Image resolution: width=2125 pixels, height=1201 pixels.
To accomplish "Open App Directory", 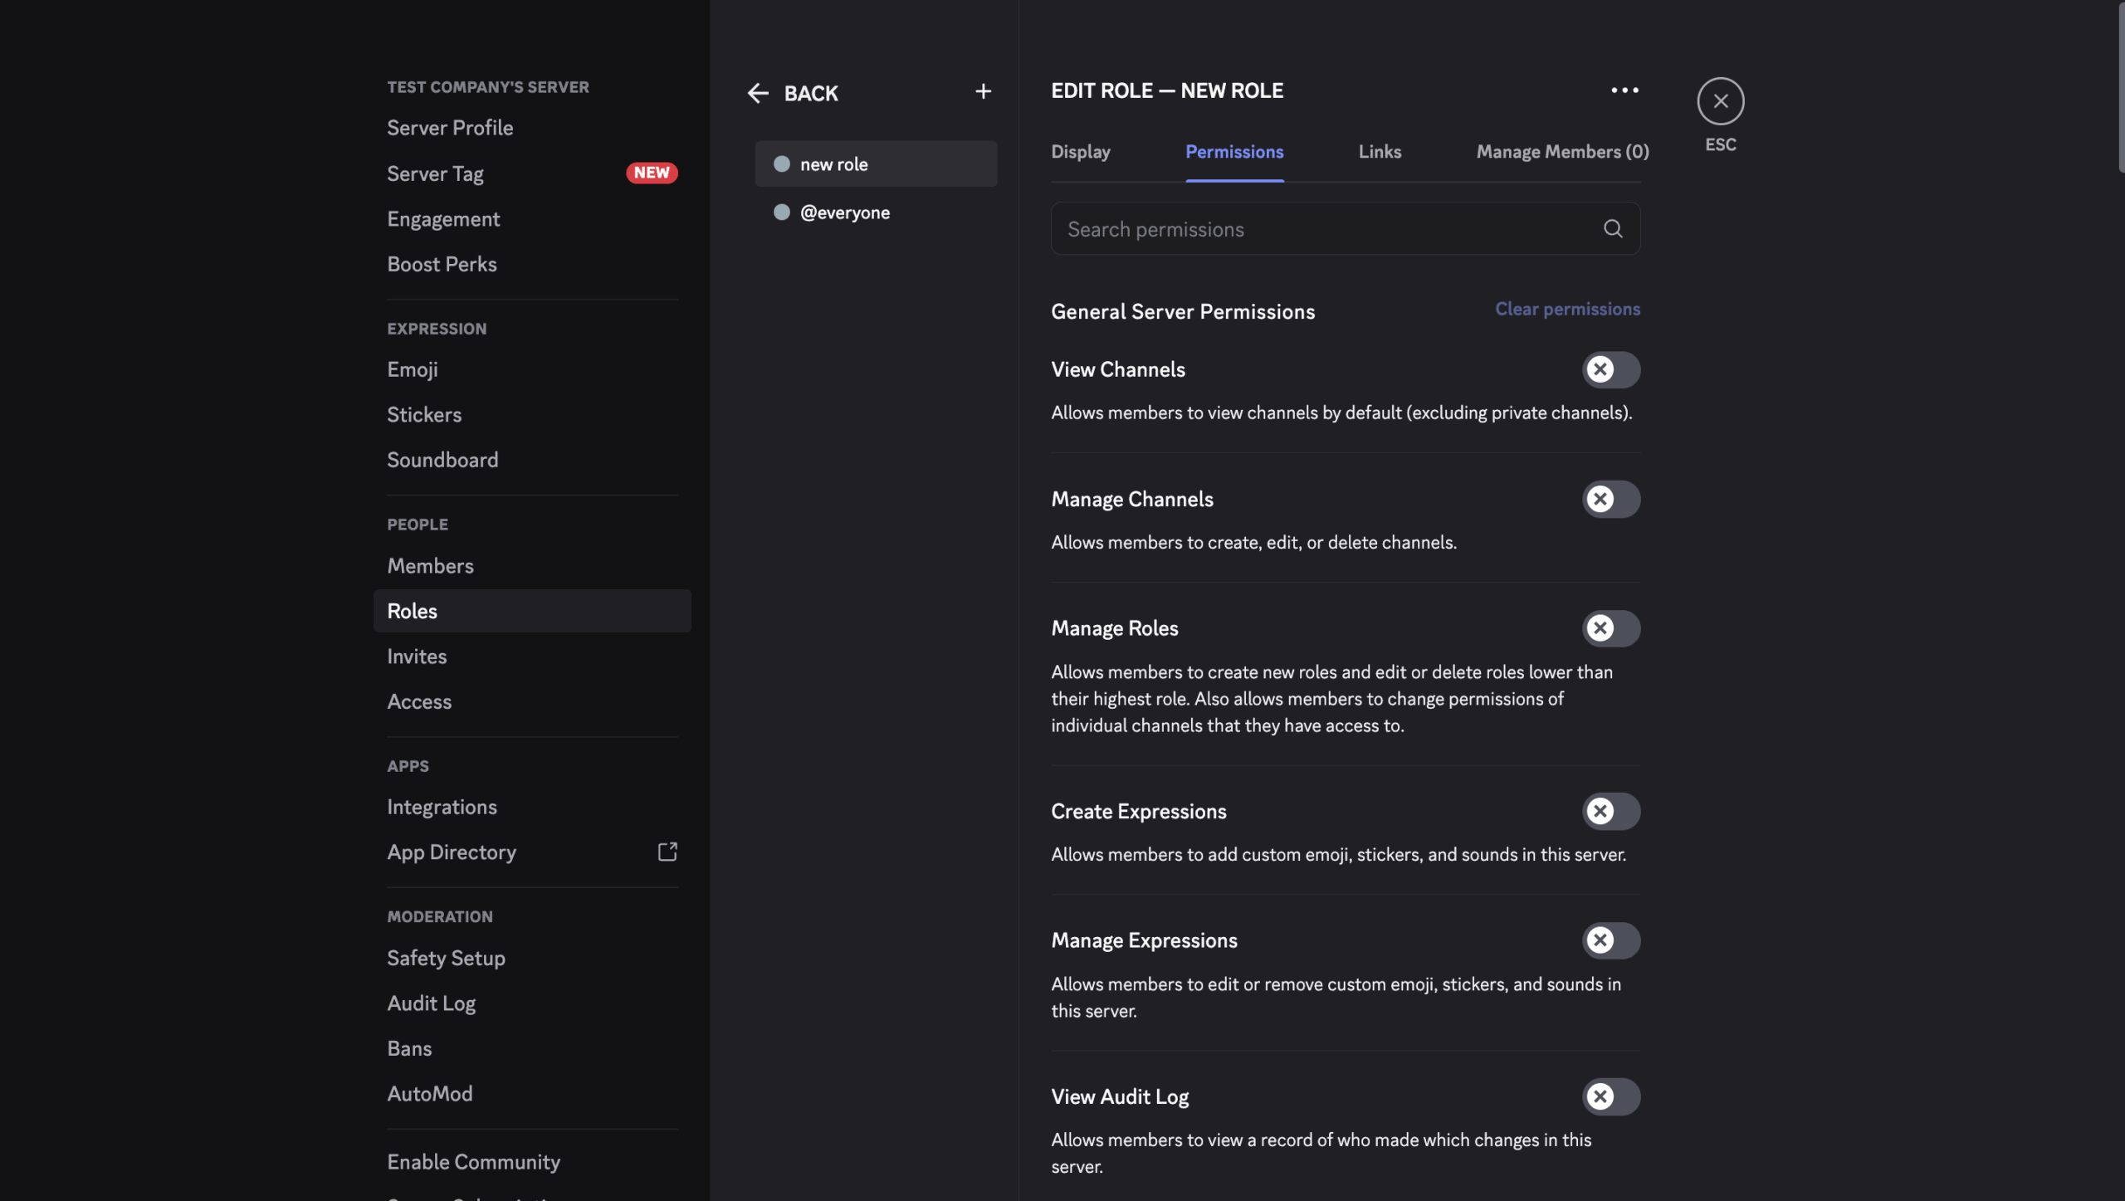I will (532, 852).
